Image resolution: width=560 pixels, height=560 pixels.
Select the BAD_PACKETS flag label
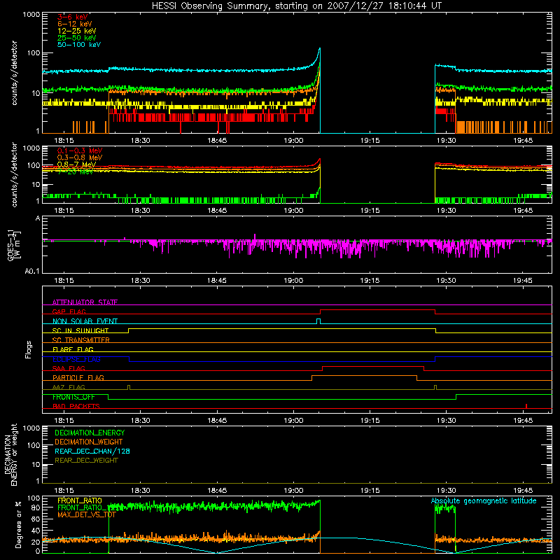click(76, 406)
